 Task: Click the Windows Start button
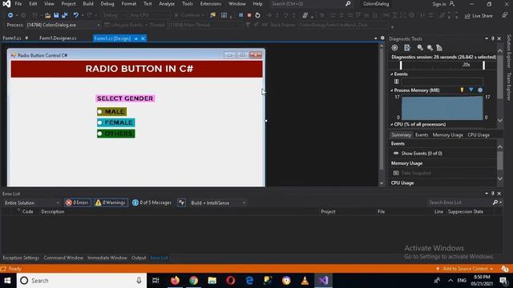click(x=7, y=281)
